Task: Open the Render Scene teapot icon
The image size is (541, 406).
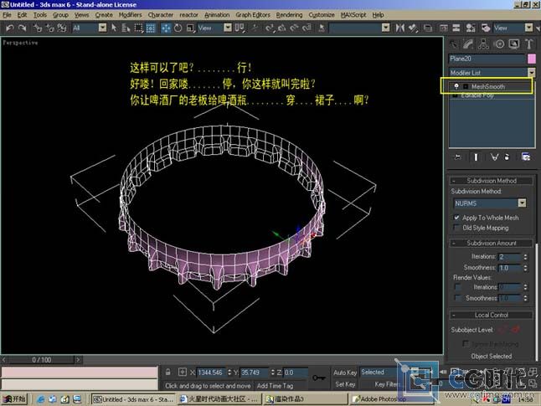Action: 486,28
